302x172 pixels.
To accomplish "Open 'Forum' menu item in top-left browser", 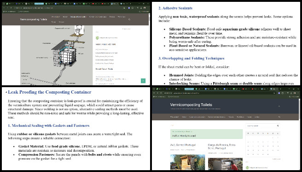I will coord(53,22).
